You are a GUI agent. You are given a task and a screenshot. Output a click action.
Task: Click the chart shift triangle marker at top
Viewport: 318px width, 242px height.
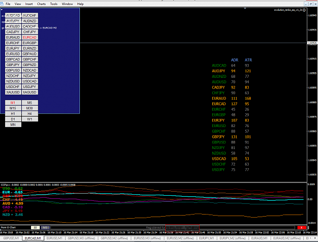coord(245,9)
